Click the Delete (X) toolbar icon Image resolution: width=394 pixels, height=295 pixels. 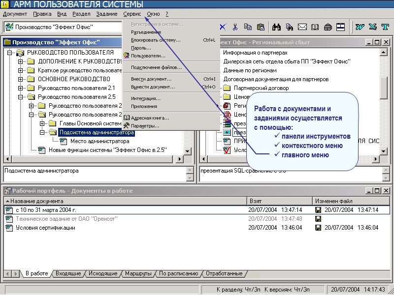(x=223, y=27)
